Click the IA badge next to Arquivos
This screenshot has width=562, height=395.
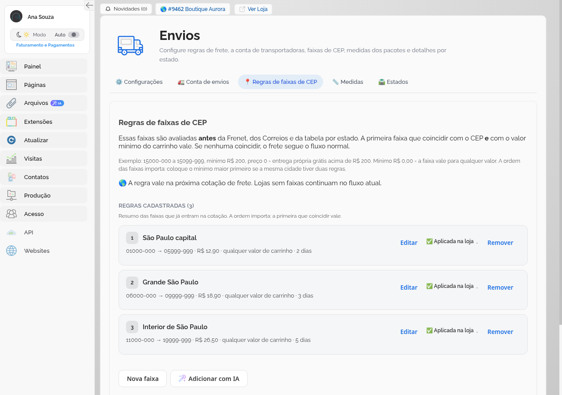tap(57, 103)
